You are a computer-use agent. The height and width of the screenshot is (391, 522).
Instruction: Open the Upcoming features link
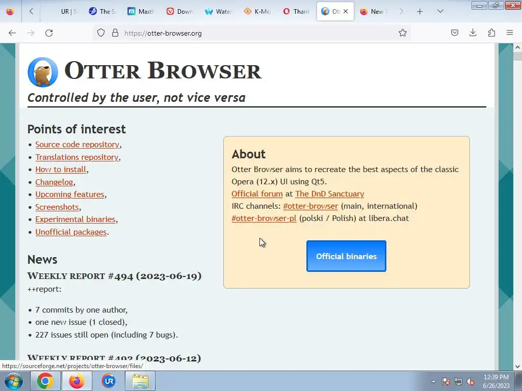(70, 194)
